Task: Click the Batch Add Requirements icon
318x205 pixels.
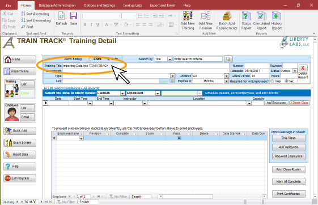Action: 227,16
